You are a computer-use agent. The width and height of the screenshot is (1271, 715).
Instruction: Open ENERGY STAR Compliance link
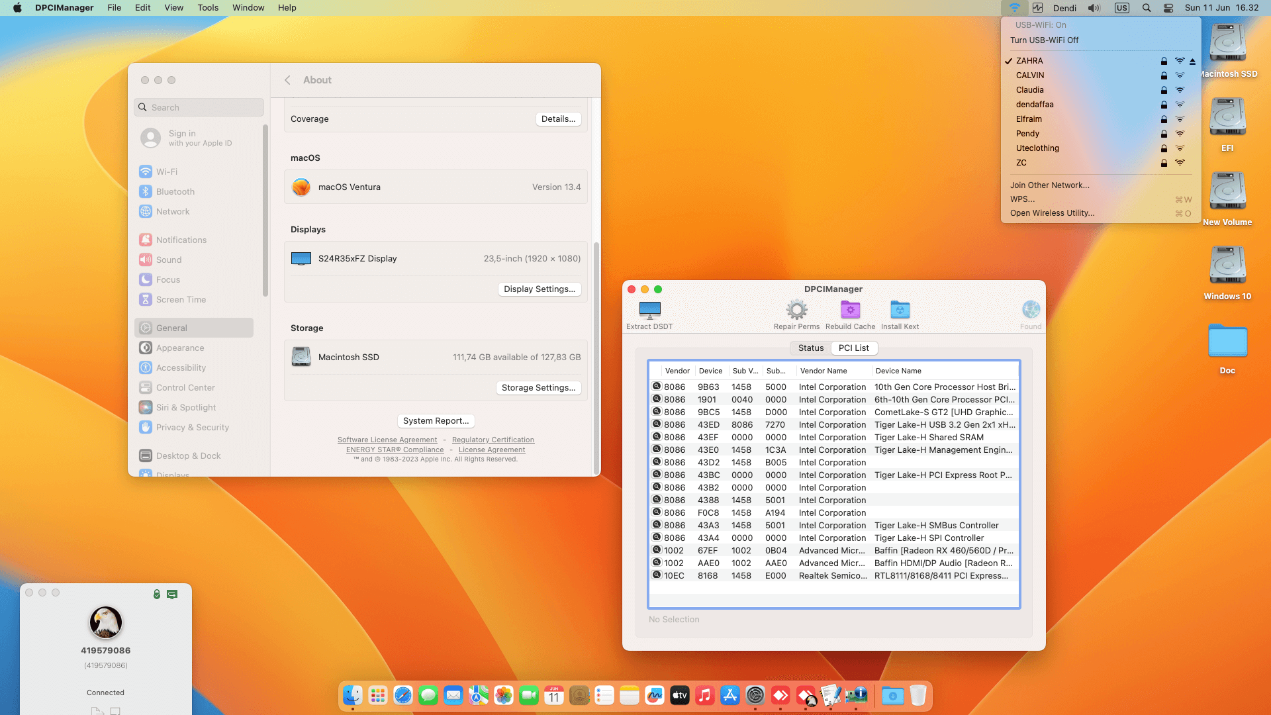pyautogui.click(x=395, y=450)
